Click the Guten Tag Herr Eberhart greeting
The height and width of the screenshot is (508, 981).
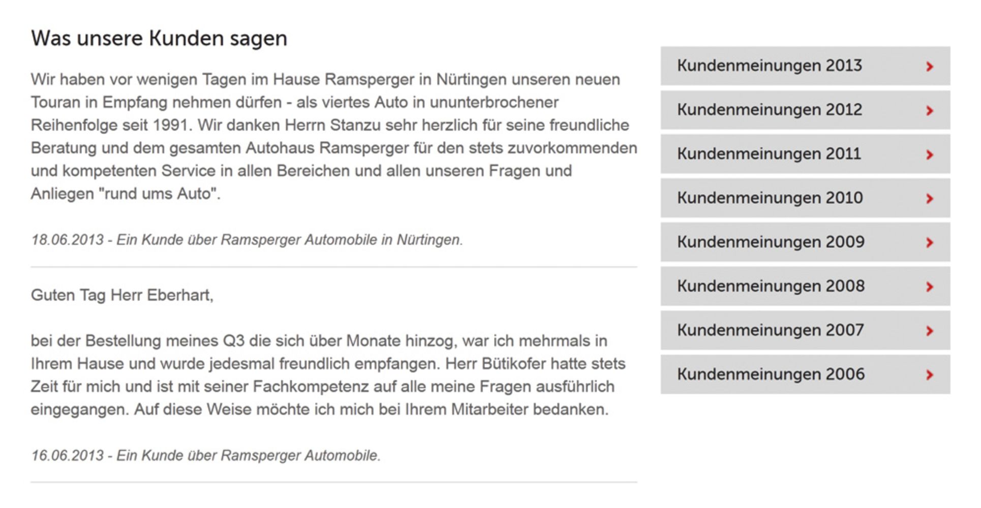(122, 295)
